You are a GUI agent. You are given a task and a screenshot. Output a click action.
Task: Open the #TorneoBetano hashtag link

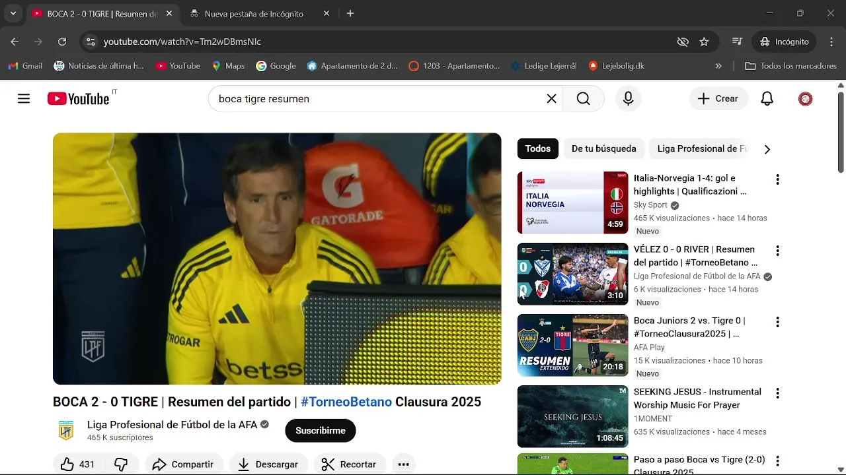coord(346,402)
